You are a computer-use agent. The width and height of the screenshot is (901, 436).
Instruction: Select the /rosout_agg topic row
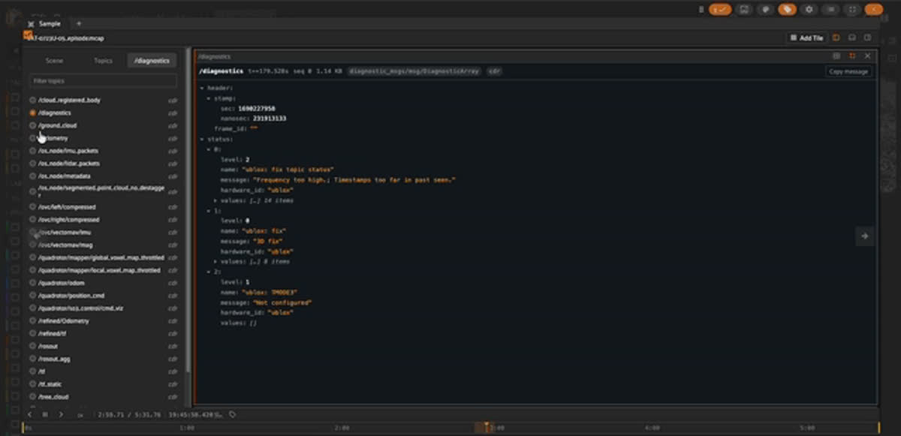click(x=104, y=359)
